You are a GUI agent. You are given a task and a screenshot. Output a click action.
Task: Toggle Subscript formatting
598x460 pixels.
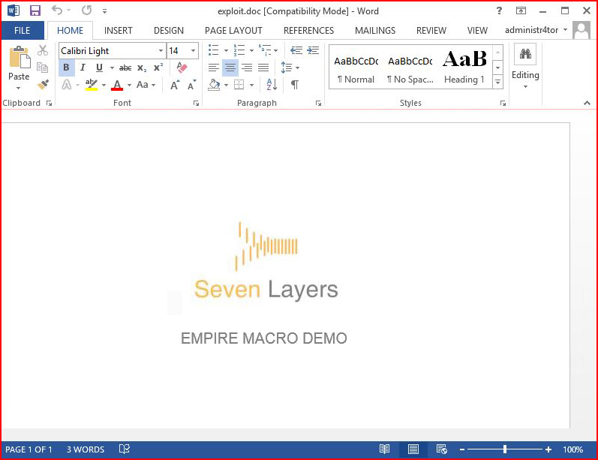(142, 68)
